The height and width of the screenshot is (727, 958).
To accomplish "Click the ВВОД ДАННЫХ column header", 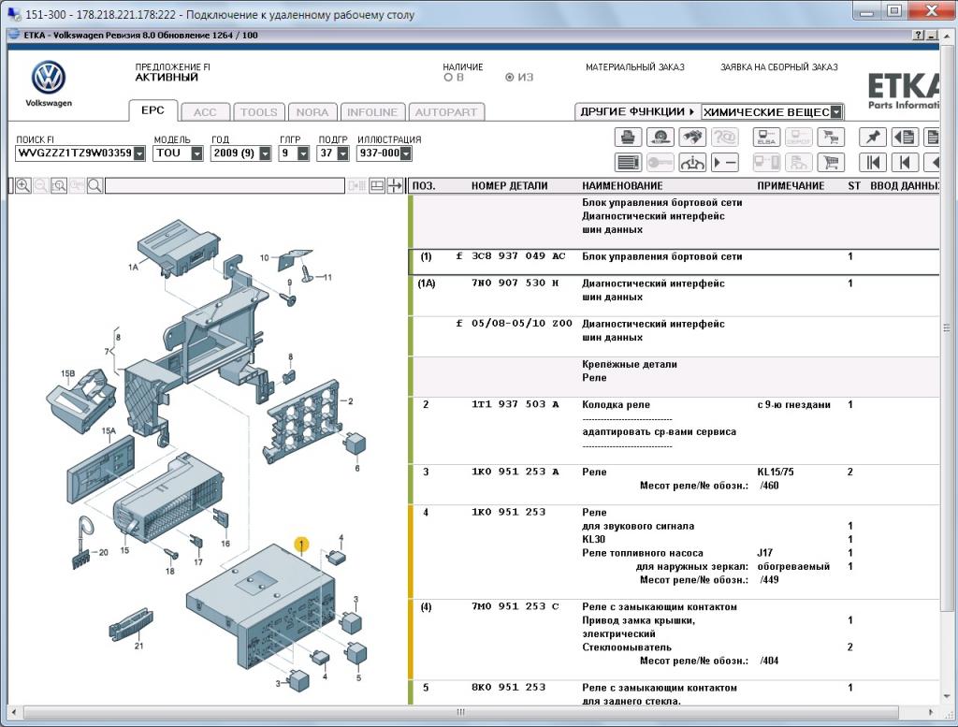I will (905, 185).
